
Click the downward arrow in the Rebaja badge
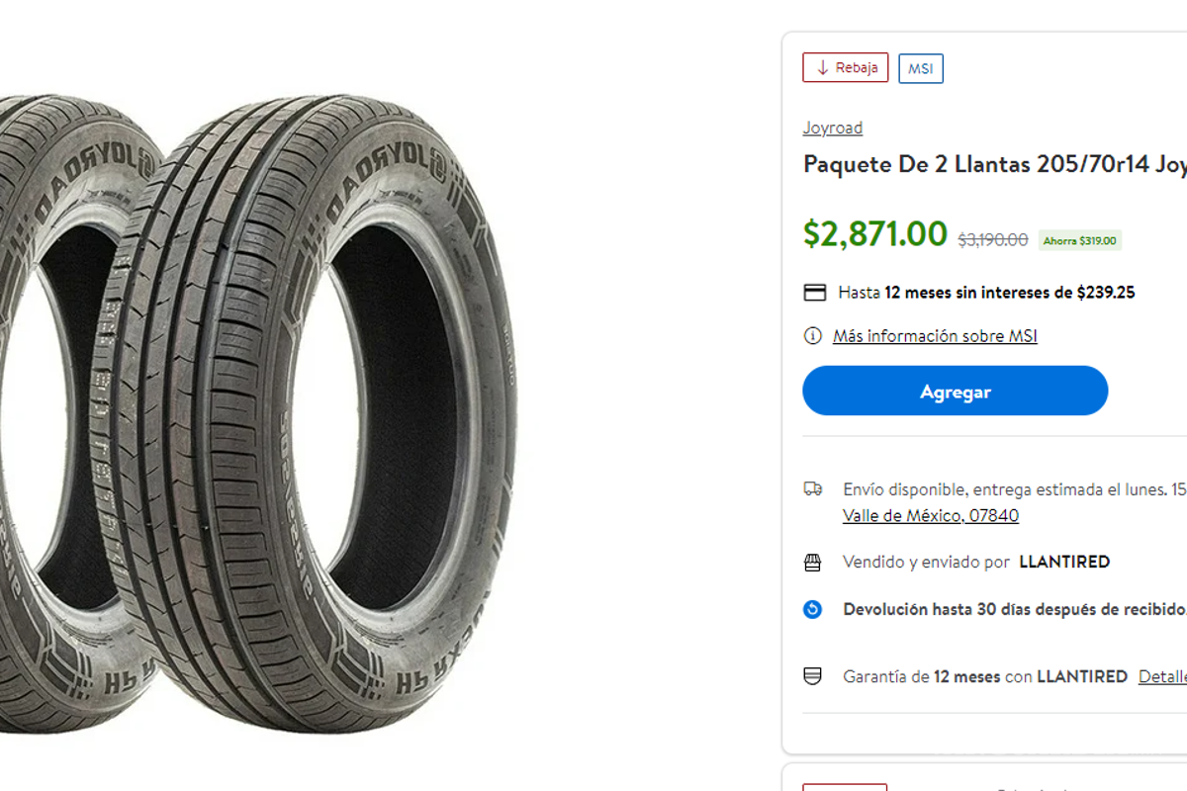(x=820, y=67)
